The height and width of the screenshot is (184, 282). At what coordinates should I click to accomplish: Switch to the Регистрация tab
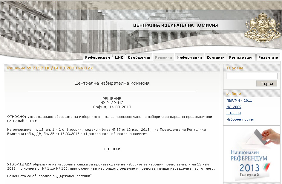point(241,57)
